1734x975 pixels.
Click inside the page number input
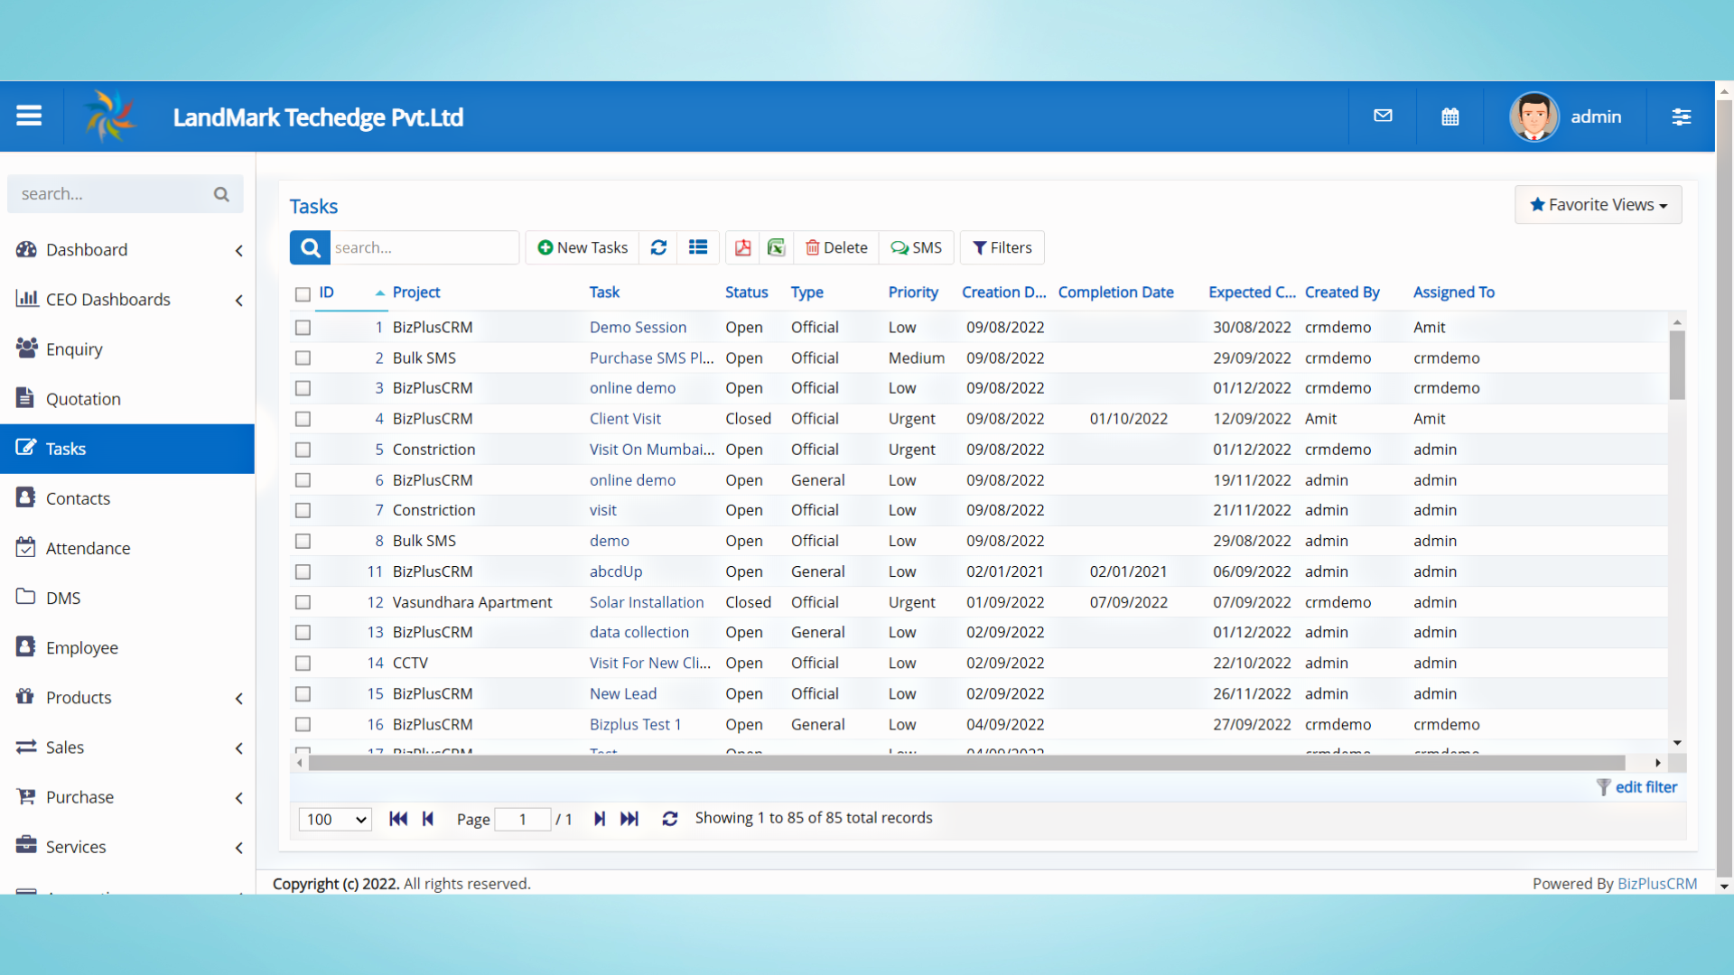(523, 820)
